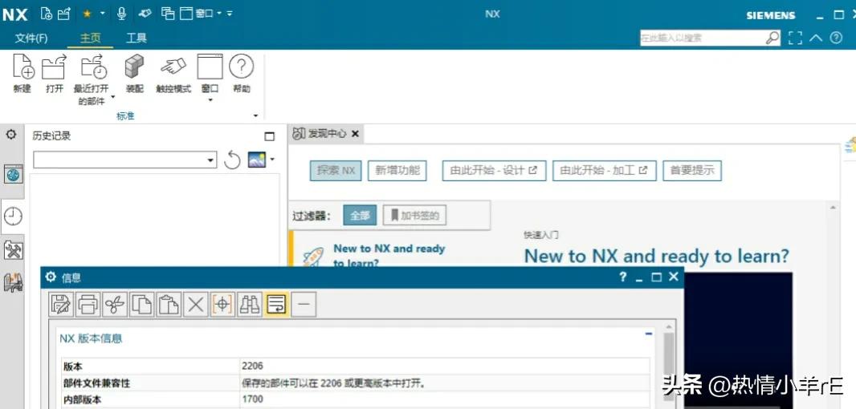856x409 pixels.
Task: Open the web browser resource tab icon
Action: (13, 174)
